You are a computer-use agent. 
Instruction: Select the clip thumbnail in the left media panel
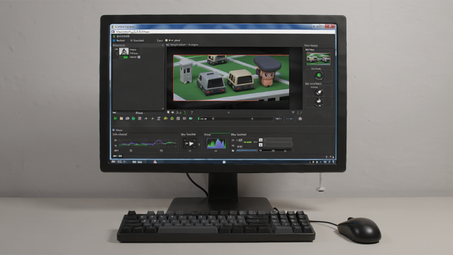124,51
